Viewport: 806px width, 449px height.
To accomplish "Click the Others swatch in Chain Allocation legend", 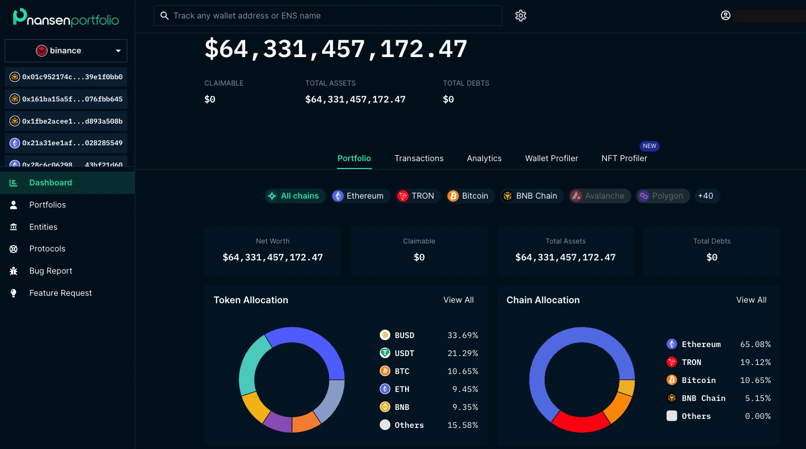I will pos(672,416).
